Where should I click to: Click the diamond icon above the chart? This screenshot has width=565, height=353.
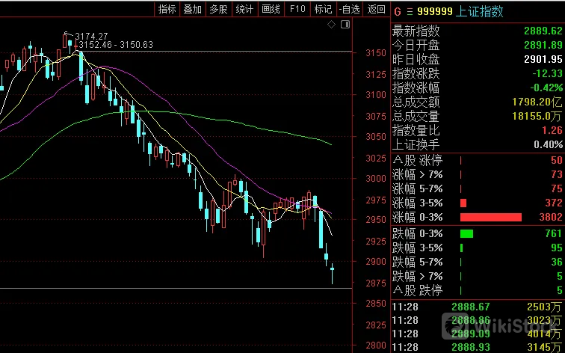coord(333,25)
